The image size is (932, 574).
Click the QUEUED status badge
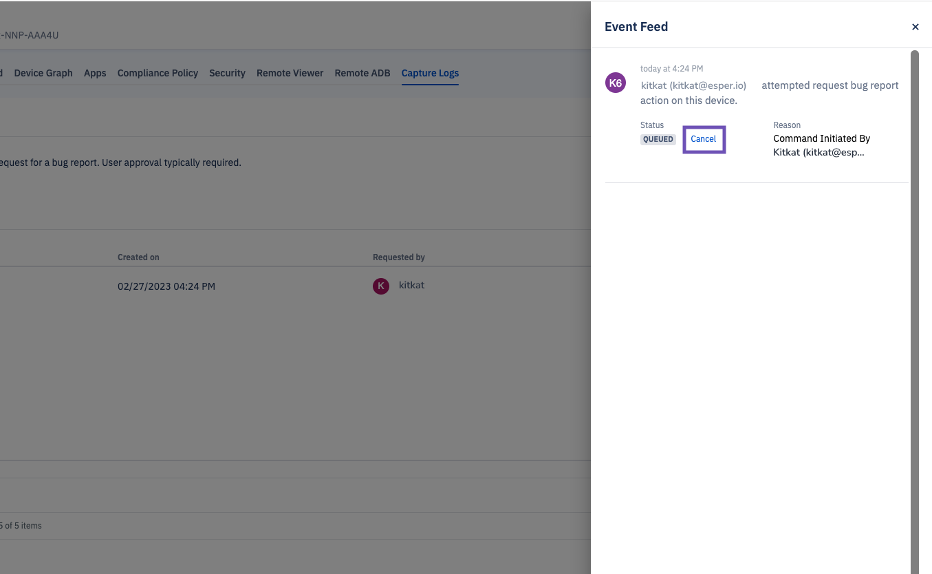tap(658, 139)
